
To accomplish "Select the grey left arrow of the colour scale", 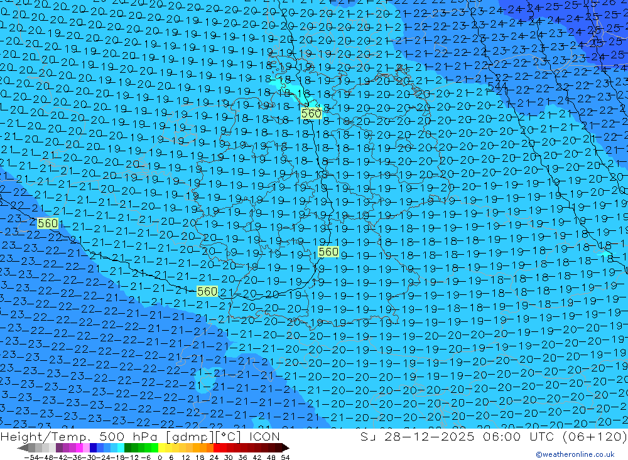I will (23, 448).
